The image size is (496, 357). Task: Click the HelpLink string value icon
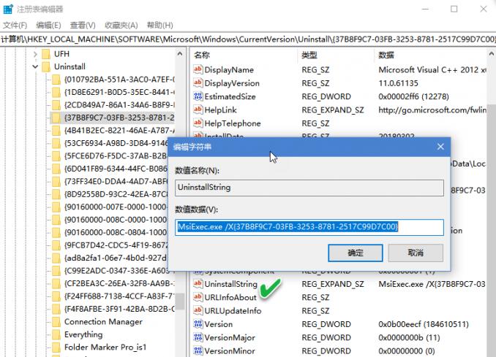coord(198,110)
